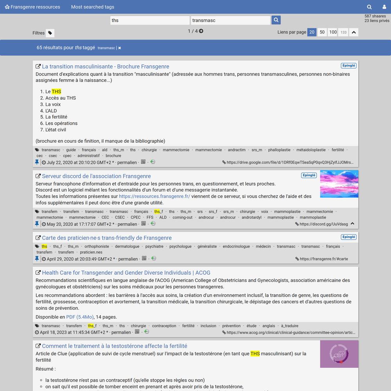Filter by the "guide" tag
The height and width of the screenshot is (391, 391).
(71, 150)
